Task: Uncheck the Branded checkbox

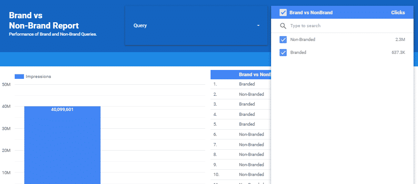Action: pyautogui.click(x=283, y=53)
